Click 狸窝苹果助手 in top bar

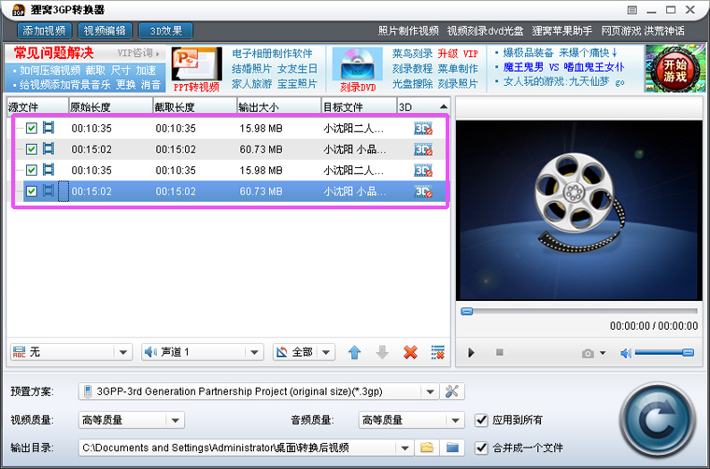coord(562,31)
